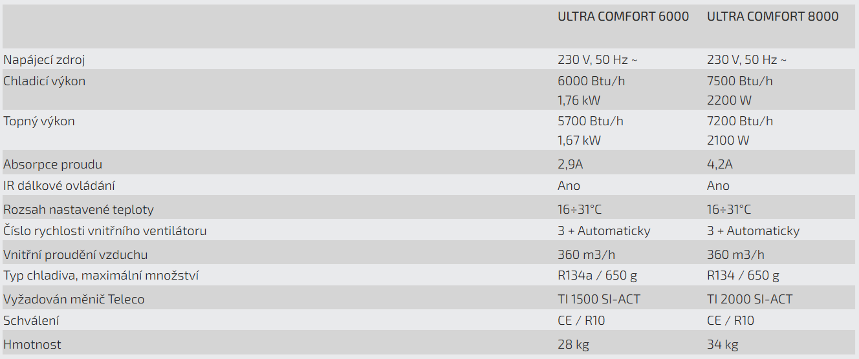Click the TI 1500 SI-ACT inverter value
The image size is (859, 359).
point(599,300)
